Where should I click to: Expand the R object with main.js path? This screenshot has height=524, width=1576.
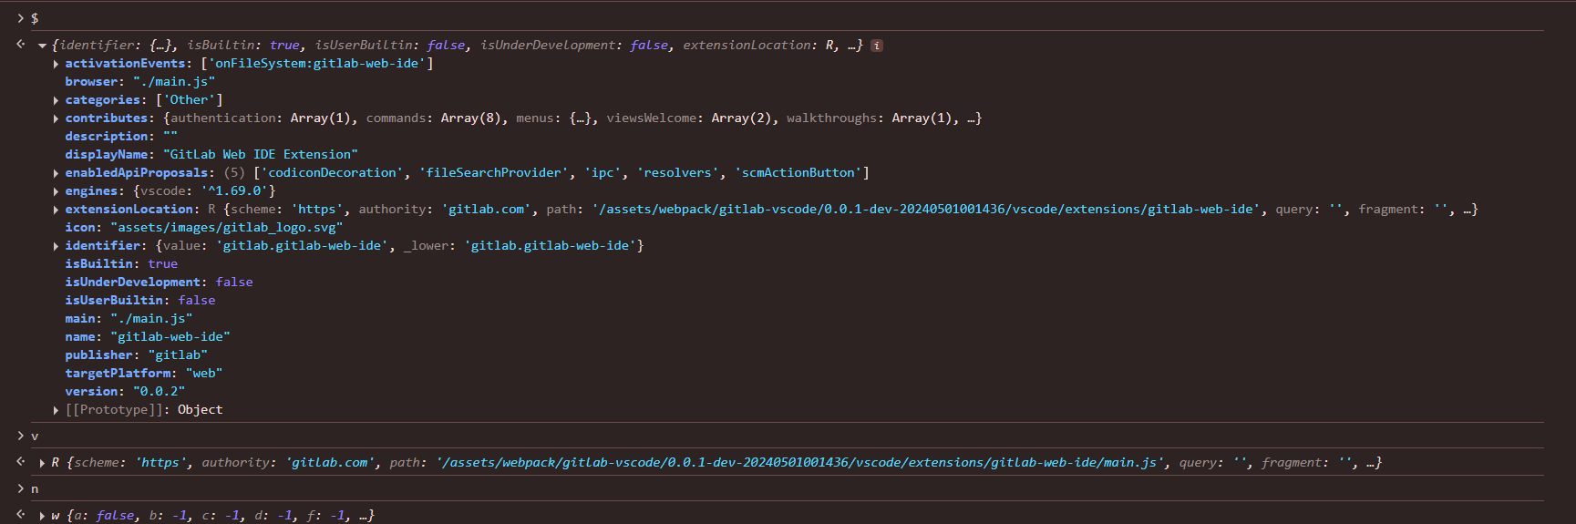(x=42, y=463)
